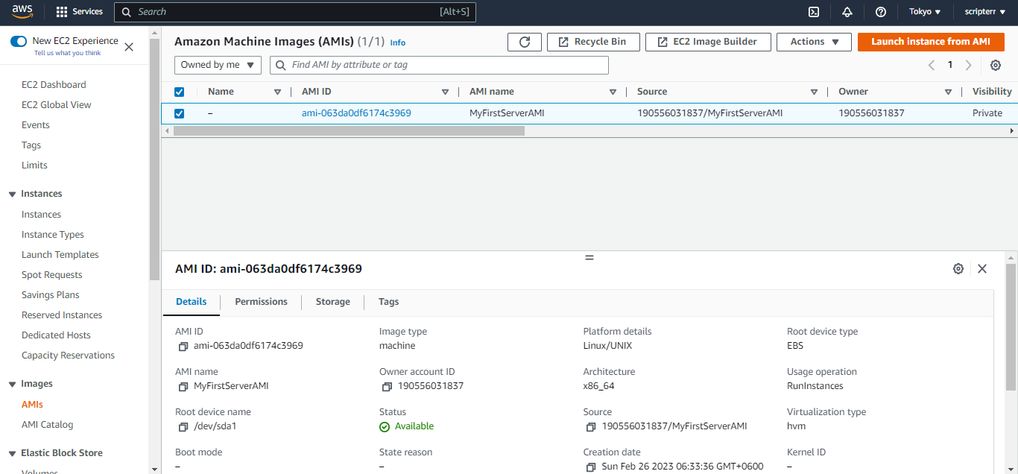Click the split panel resize handle
The width and height of the screenshot is (1018, 474).
[589, 257]
